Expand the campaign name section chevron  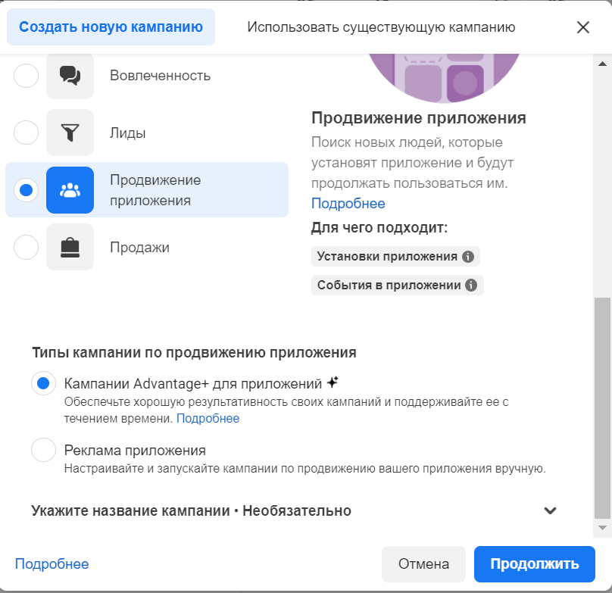pyautogui.click(x=551, y=510)
